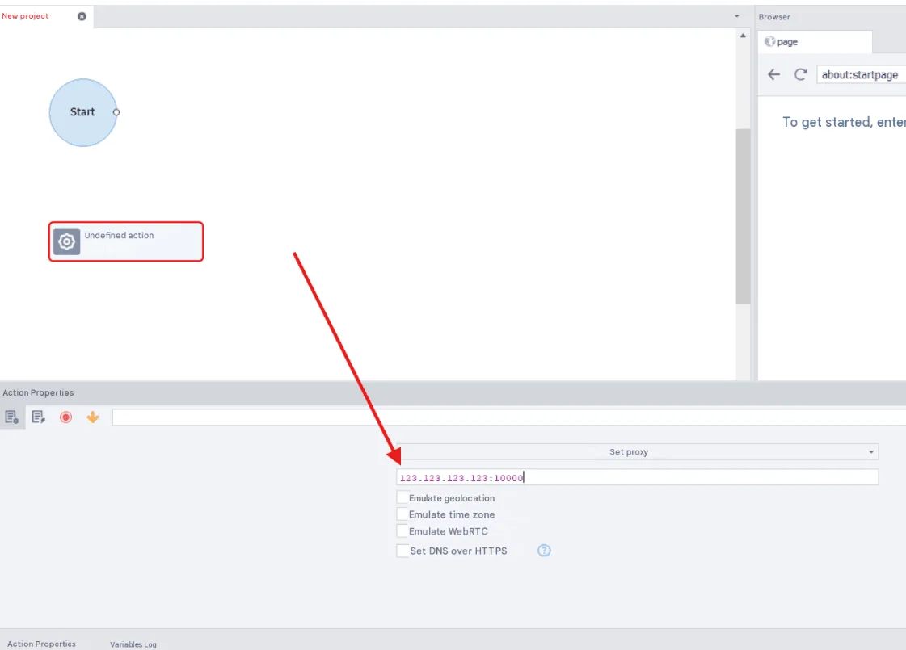Enable Emulate geolocation checkbox
The width and height of the screenshot is (906, 650).
tap(402, 497)
